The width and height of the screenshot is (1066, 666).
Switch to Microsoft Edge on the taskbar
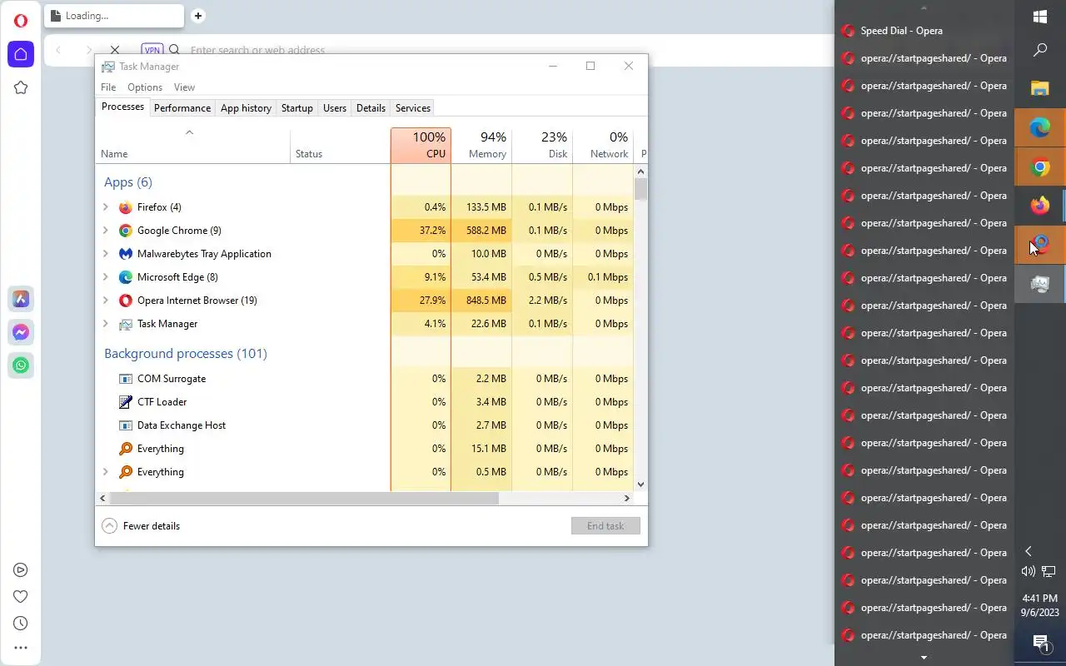coord(1040,127)
